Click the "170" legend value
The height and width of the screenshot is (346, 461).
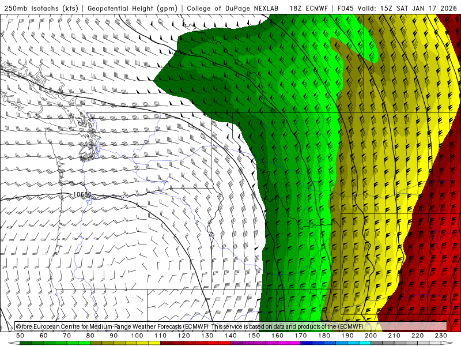coord(301,336)
